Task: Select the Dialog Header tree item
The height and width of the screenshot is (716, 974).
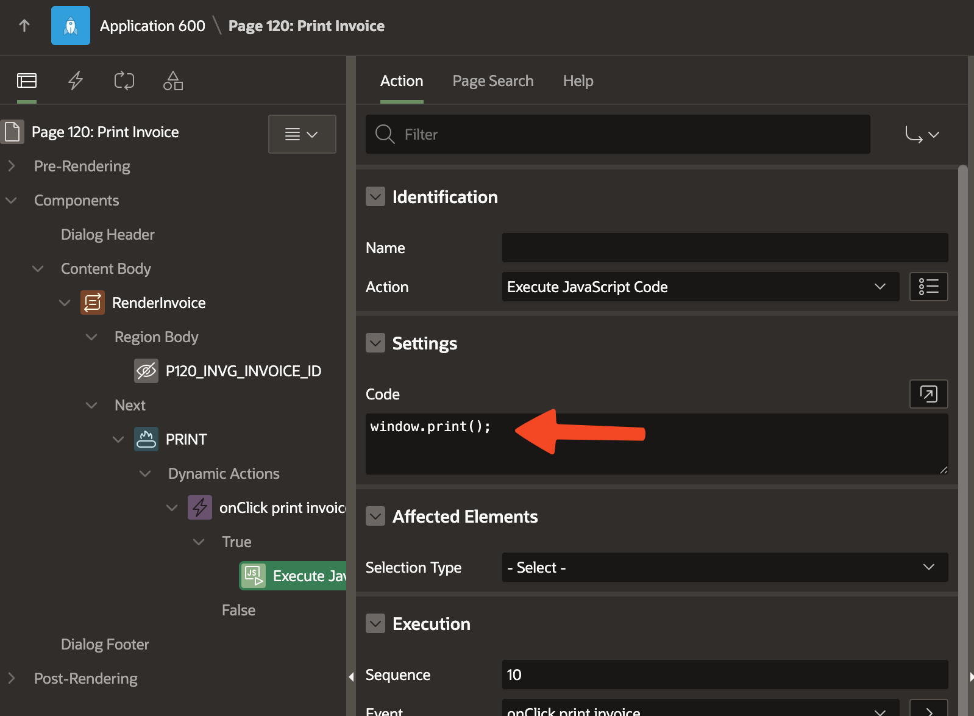Action: (x=108, y=234)
